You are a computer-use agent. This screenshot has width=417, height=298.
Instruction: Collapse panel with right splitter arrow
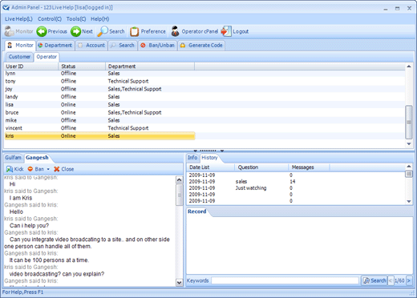click(222, 151)
